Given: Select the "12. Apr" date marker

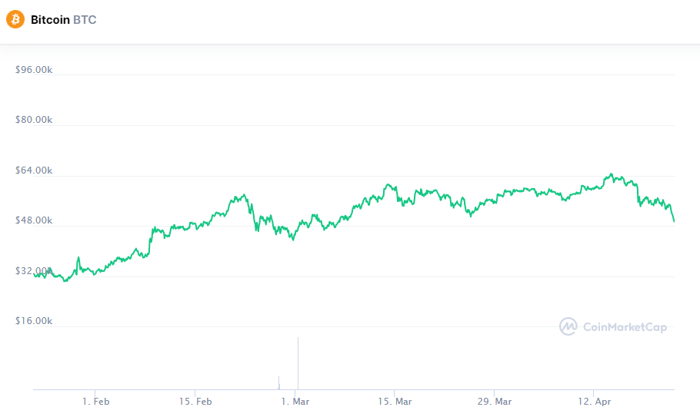Looking at the screenshot, I should (x=594, y=402).
